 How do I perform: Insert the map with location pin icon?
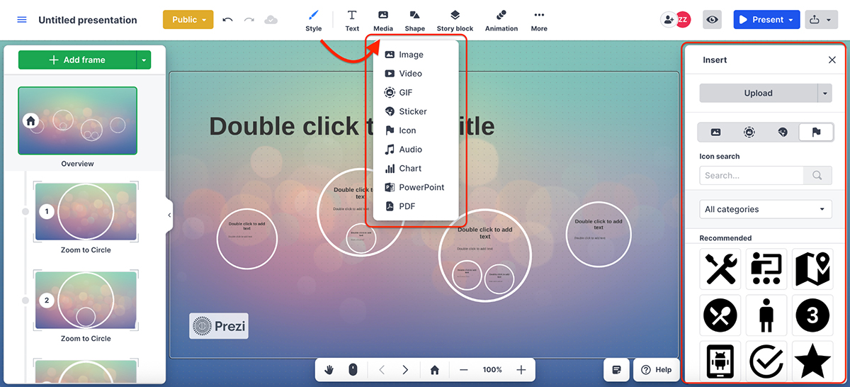[812, 269]
